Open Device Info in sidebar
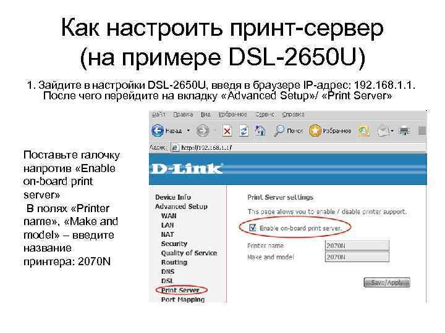 coord(173,197)
